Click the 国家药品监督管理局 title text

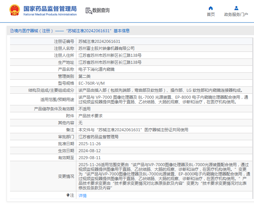[50, 9]
